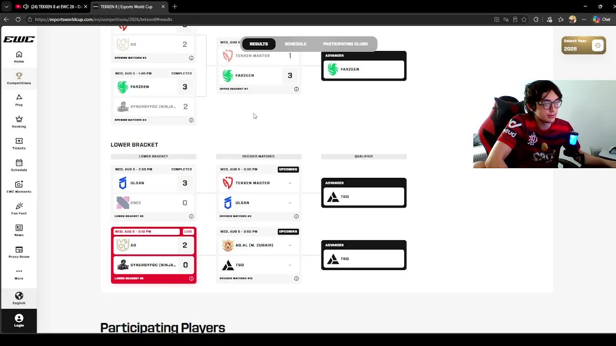Close the YouTube TEKKEN 8 tab
This screenshot has height=346, width=616.
pos(86,7)
